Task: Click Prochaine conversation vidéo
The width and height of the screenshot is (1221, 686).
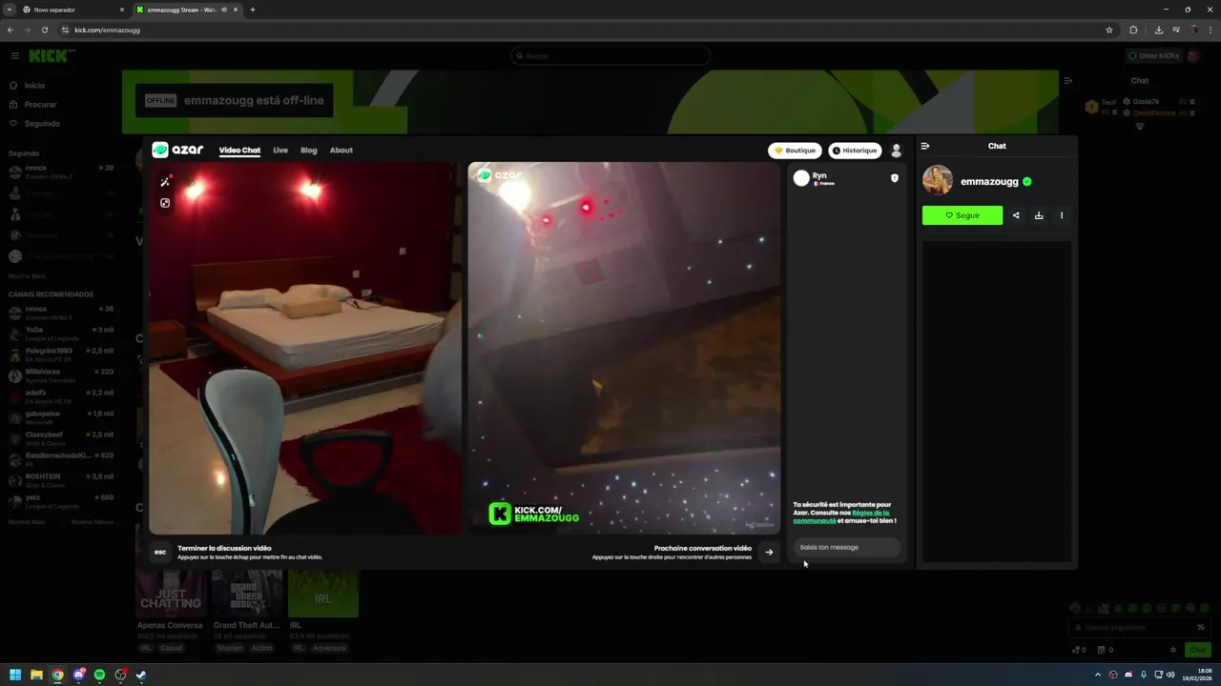Action: (703, 548)
